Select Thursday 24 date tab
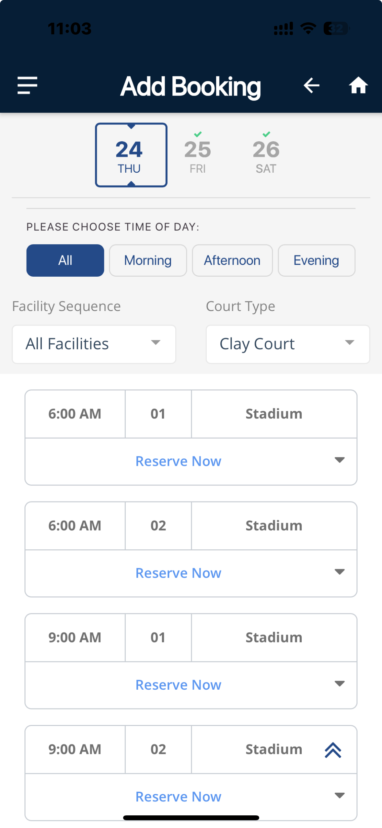Viewport: 382px width, 828px height. 131,155
